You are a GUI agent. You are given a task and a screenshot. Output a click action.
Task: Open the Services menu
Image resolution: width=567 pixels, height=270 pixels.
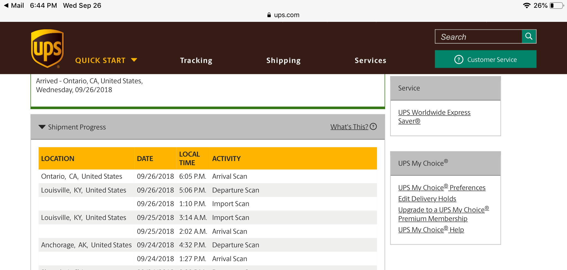[370, 60]
